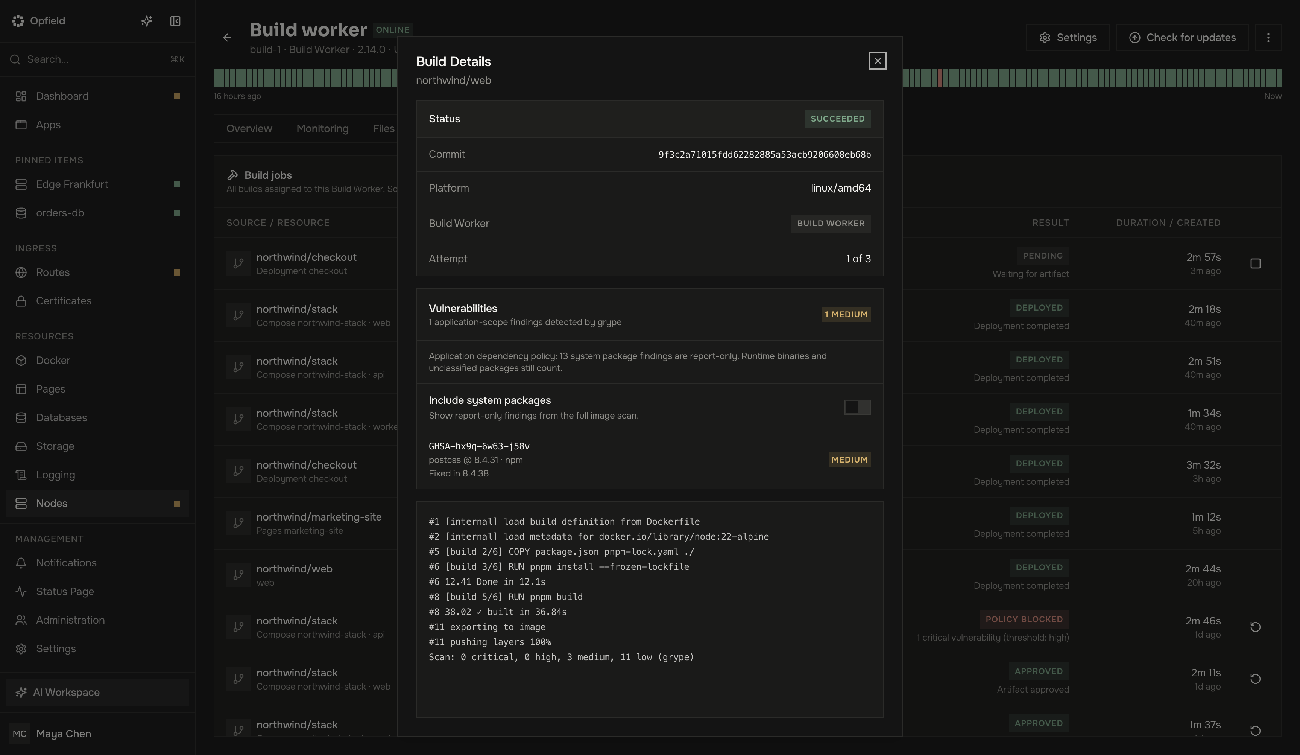Image resolution: width=1300 pixels, height=755 pixels.
Task: Select Nodes in sidebar
Action: click(97, 503)
